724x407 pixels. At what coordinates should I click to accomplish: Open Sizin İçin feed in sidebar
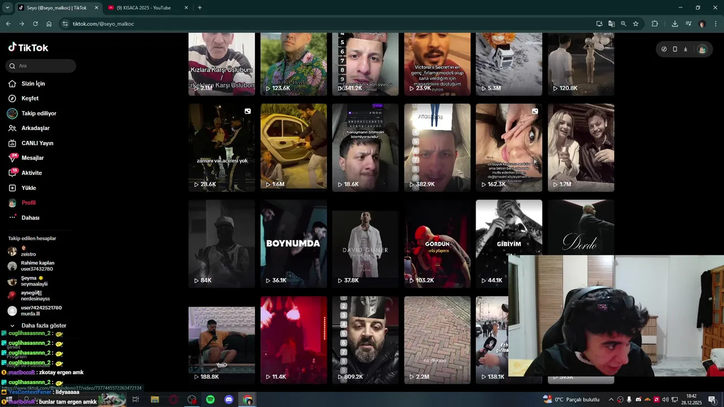(x=33, y=84)
